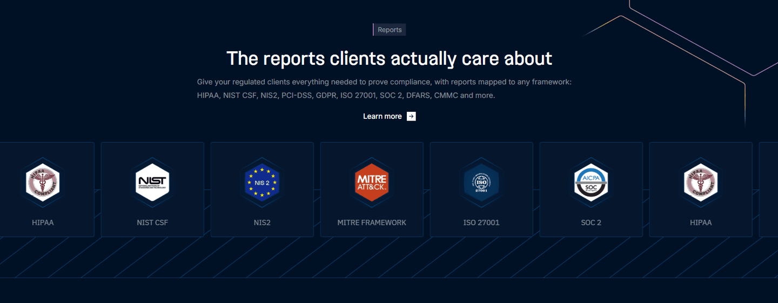Screen dimensions: 778x303
Task: Click the Reports section tag
Action: click(x=390, y=30)
